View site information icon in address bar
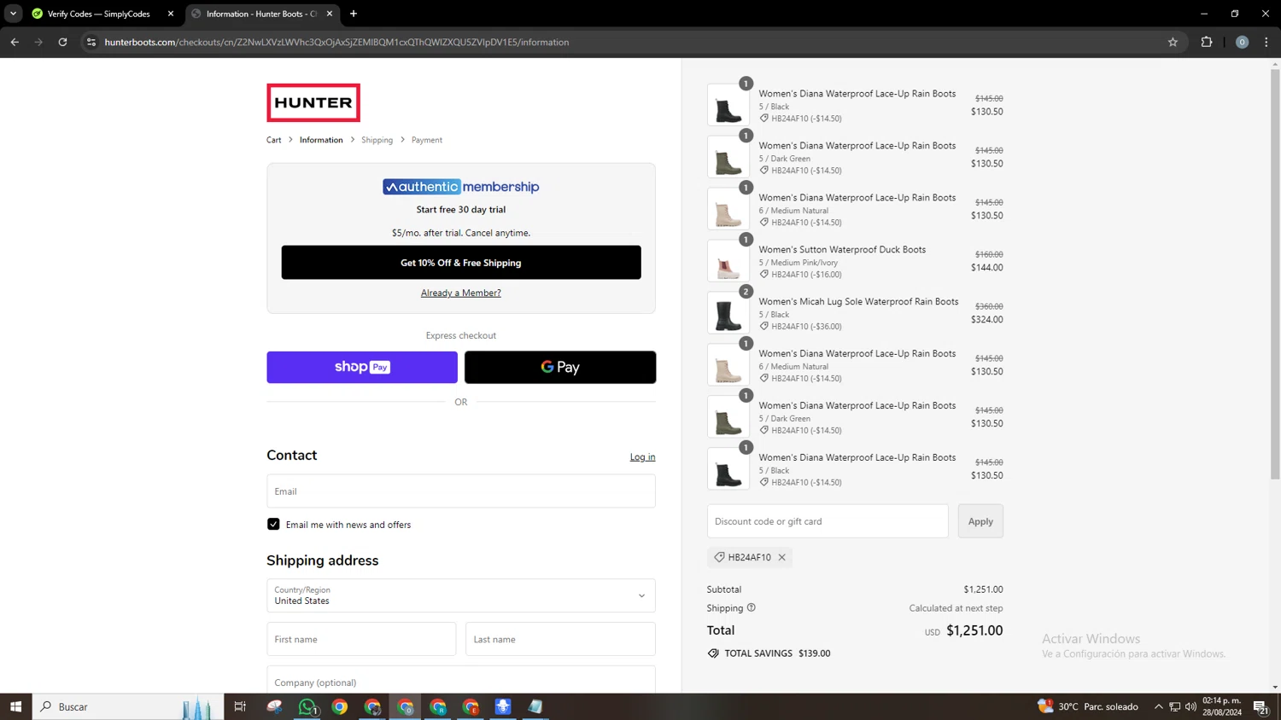 [x=91, y=42]
